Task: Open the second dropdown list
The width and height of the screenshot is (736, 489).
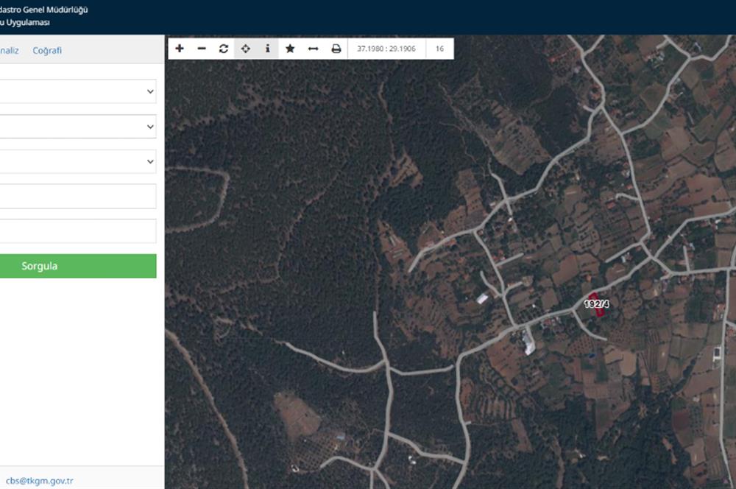Action: (78, 127)
